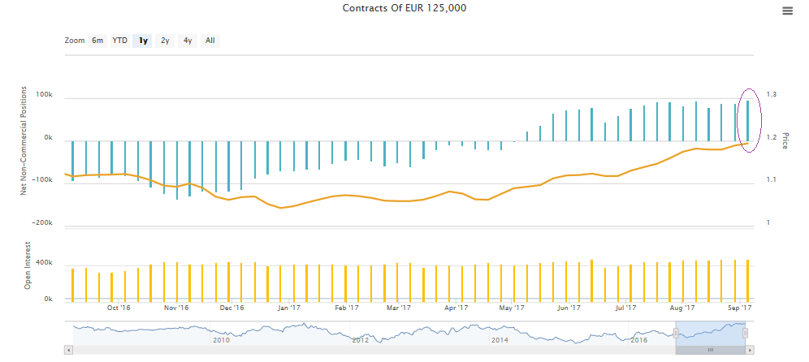Click the 2010 area in the navigator

click(220, 333)
